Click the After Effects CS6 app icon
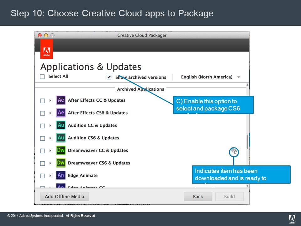This screenshot has height=226, width=301. (x=61, y=113)
